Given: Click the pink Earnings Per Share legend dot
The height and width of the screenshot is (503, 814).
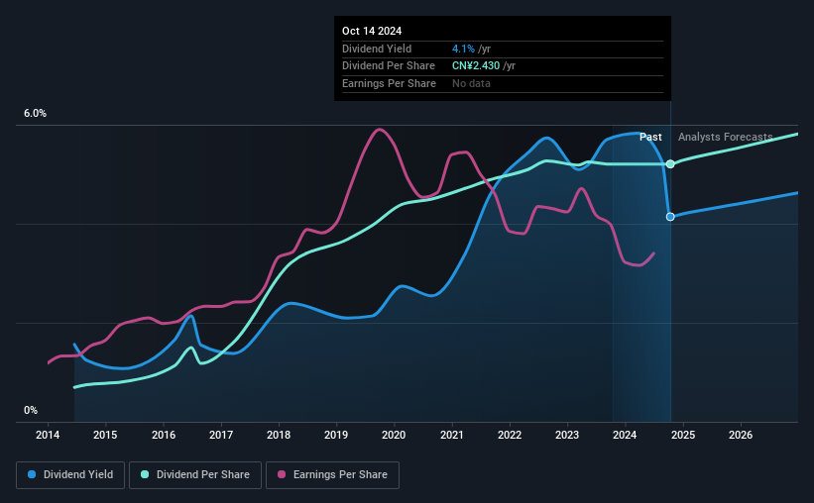Looking at the screenshot, I should coord(282,474).
